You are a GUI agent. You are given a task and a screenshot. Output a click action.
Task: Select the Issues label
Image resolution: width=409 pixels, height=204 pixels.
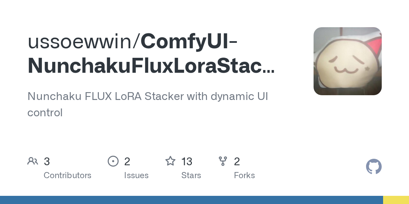pyautogui.click(x=136, y=175)
